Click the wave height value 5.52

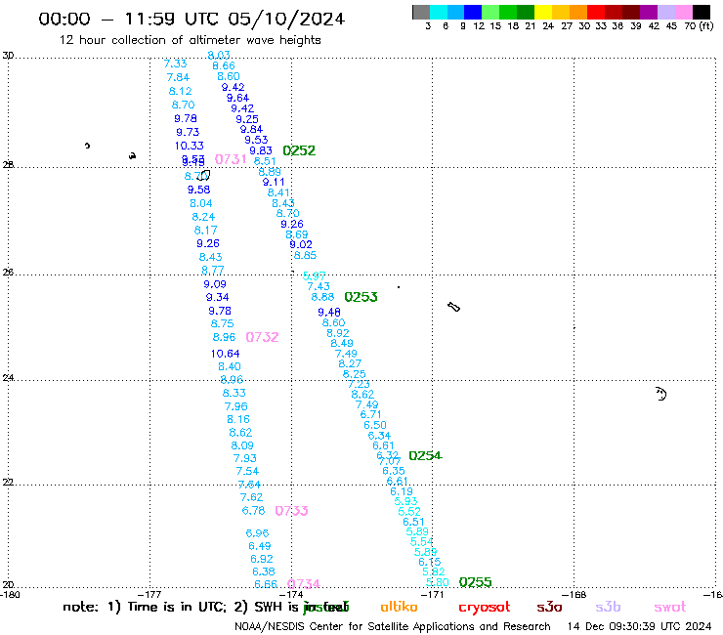coord(409,511)
